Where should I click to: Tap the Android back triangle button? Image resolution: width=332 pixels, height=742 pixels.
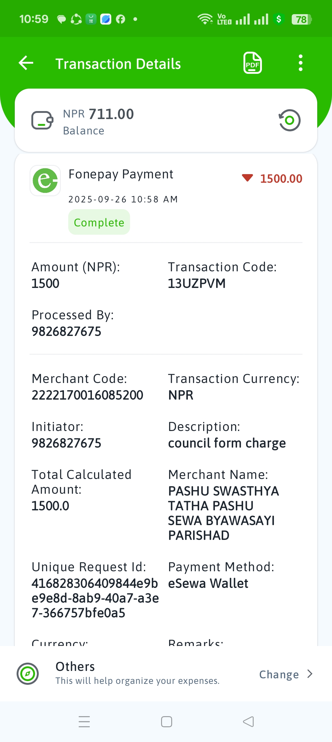[248, 722]
